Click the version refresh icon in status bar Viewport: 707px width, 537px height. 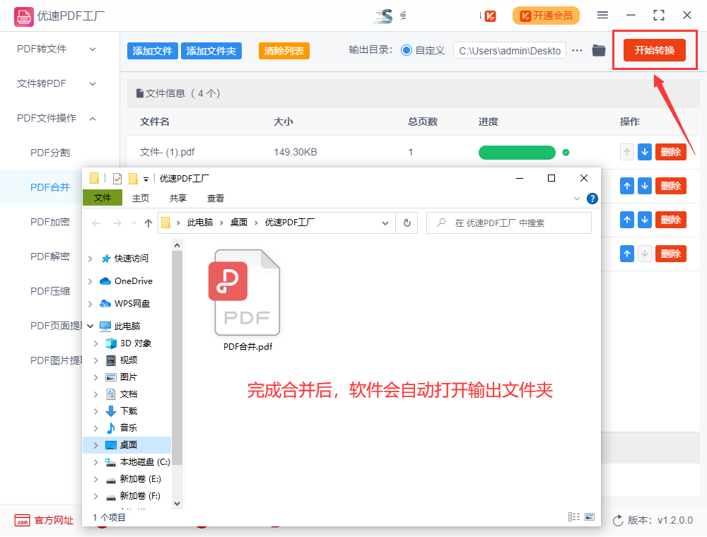(x=618, y=520)
